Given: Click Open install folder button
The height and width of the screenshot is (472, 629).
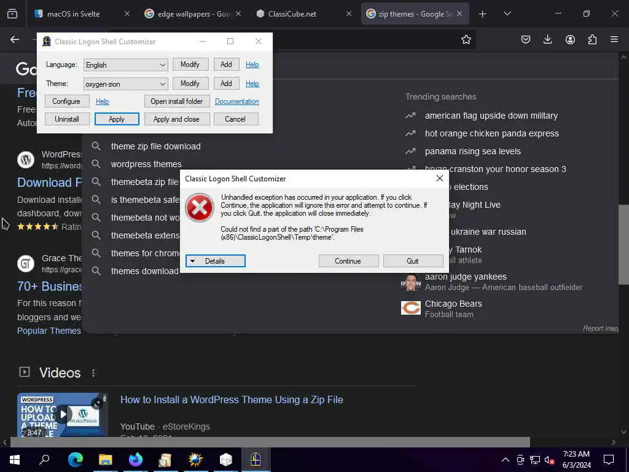Looking at the screenshot, I should 177,101.
